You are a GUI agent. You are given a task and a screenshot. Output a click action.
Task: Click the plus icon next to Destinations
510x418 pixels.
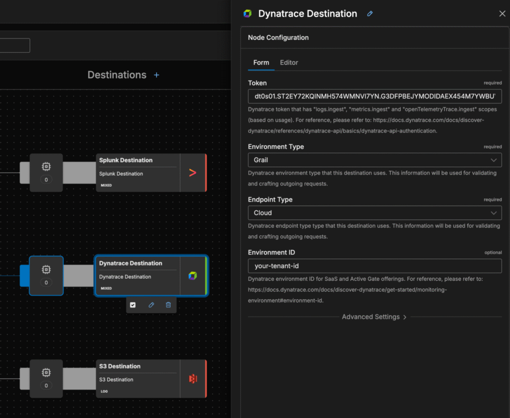pyautogui.click(x=156, y=75)
